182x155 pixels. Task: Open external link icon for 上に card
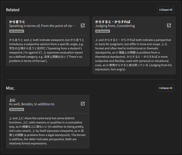(83, 104)
